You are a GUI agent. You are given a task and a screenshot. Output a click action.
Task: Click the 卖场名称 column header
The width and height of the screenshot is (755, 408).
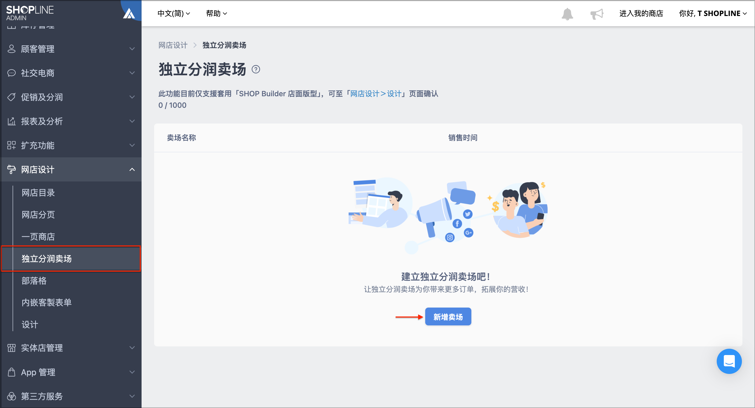point(181,138)
